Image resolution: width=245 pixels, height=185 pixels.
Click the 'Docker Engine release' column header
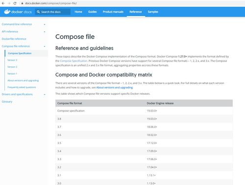click(160, 103)
